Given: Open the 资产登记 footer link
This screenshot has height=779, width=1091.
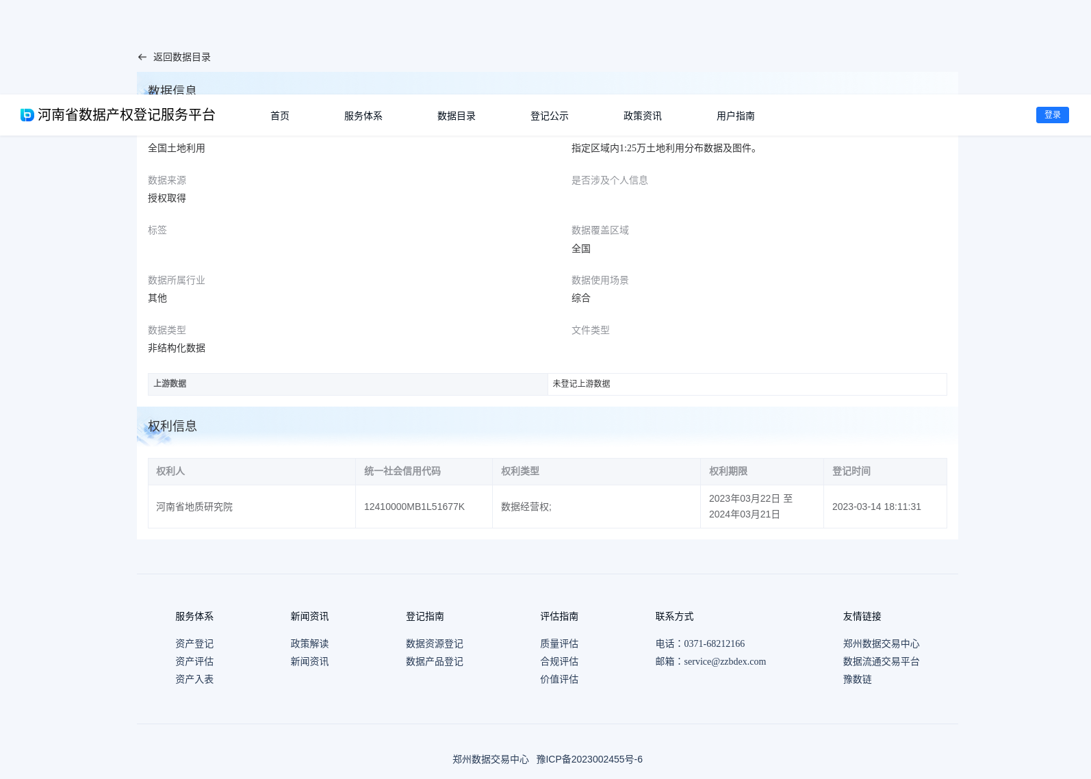Looking at the screenshot, I should (194, 643).
